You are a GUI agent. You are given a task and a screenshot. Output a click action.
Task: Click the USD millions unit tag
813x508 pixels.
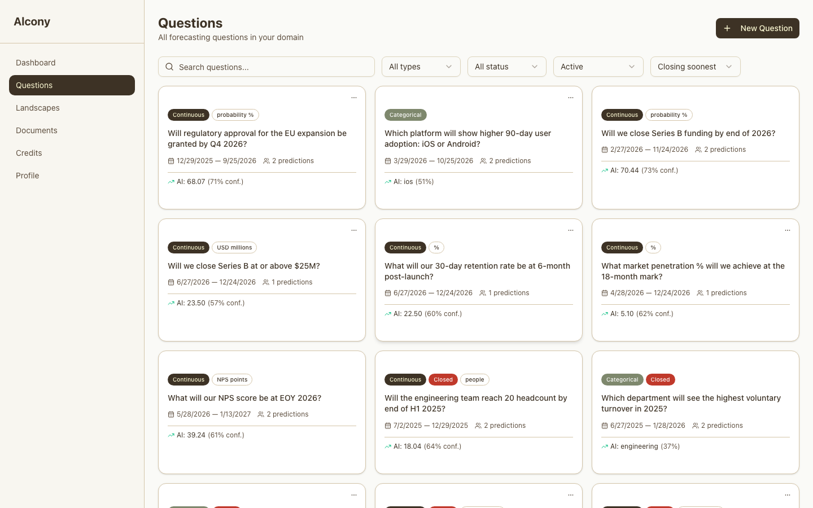click(x=234, y=248)
